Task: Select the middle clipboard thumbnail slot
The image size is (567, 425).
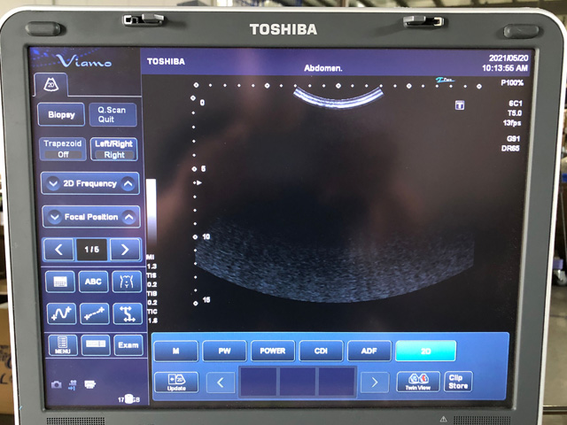Action: coord(298,382)
